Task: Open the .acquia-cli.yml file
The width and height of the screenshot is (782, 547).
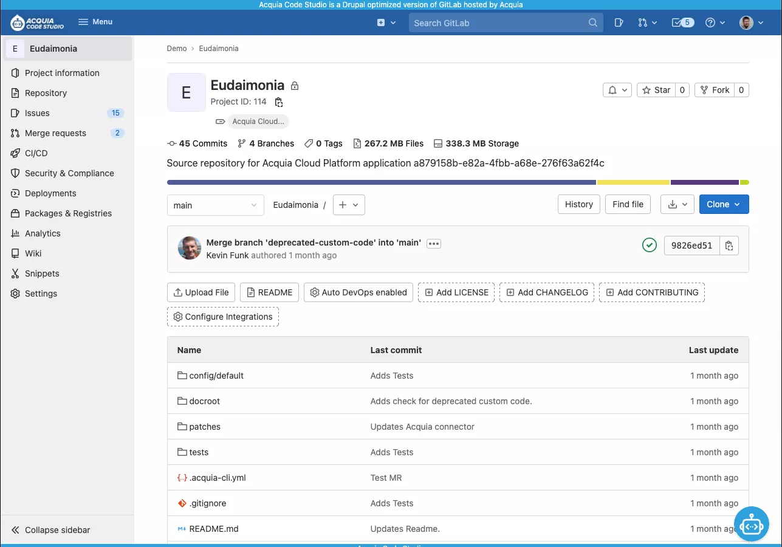Action: point(218,478)
